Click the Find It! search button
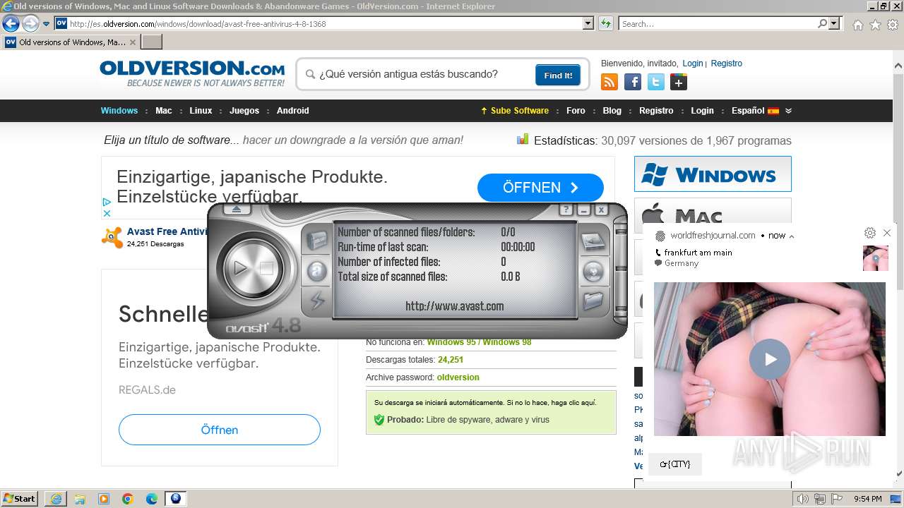 [558, 75]
